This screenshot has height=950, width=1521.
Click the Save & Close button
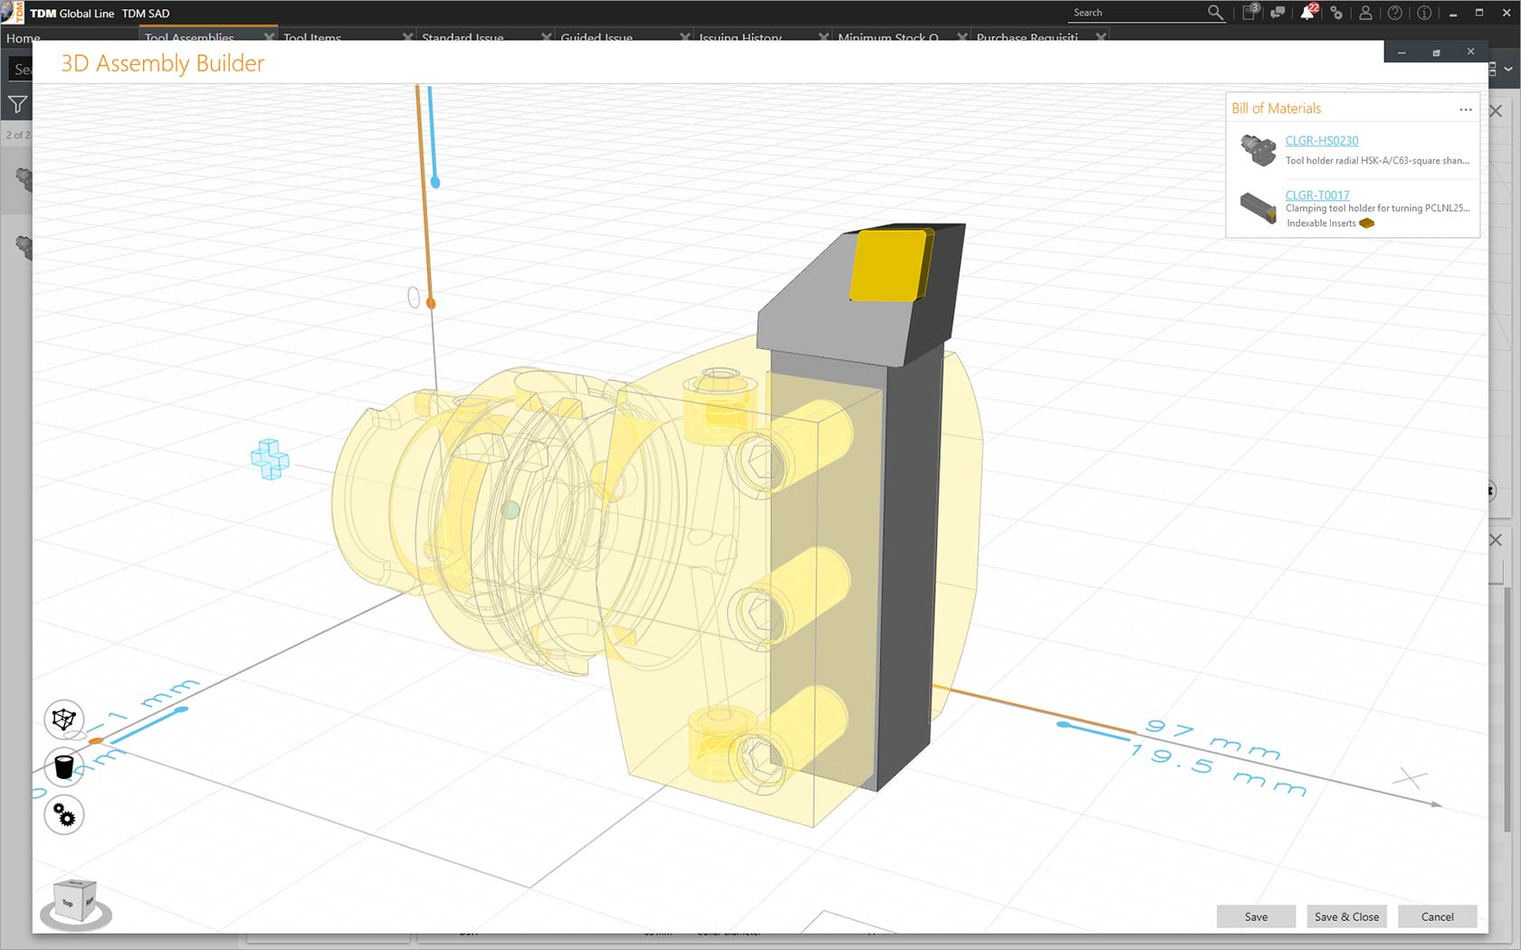coord(1346,917)
